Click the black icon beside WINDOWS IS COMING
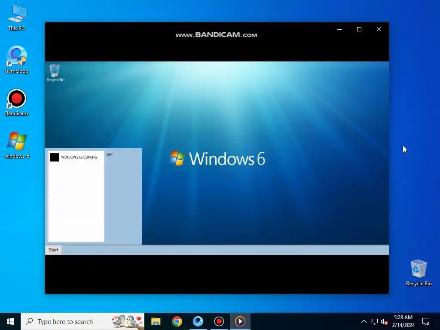This screenshot has width=440, height=330. coord(55,157)
